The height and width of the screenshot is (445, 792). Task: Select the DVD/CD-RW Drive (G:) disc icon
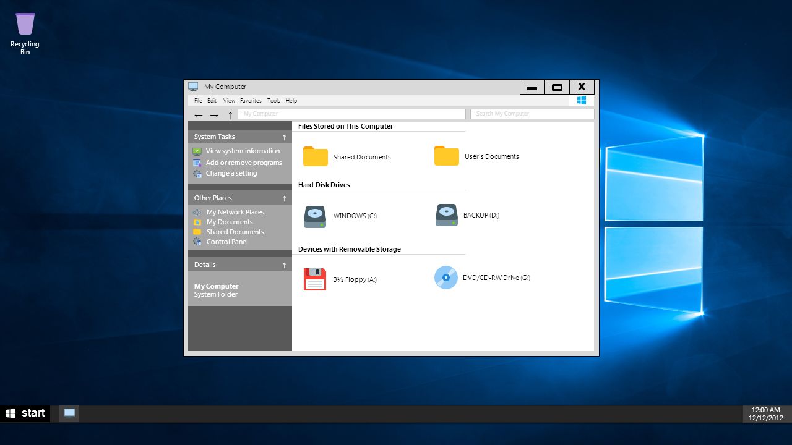tap(446, 278)
